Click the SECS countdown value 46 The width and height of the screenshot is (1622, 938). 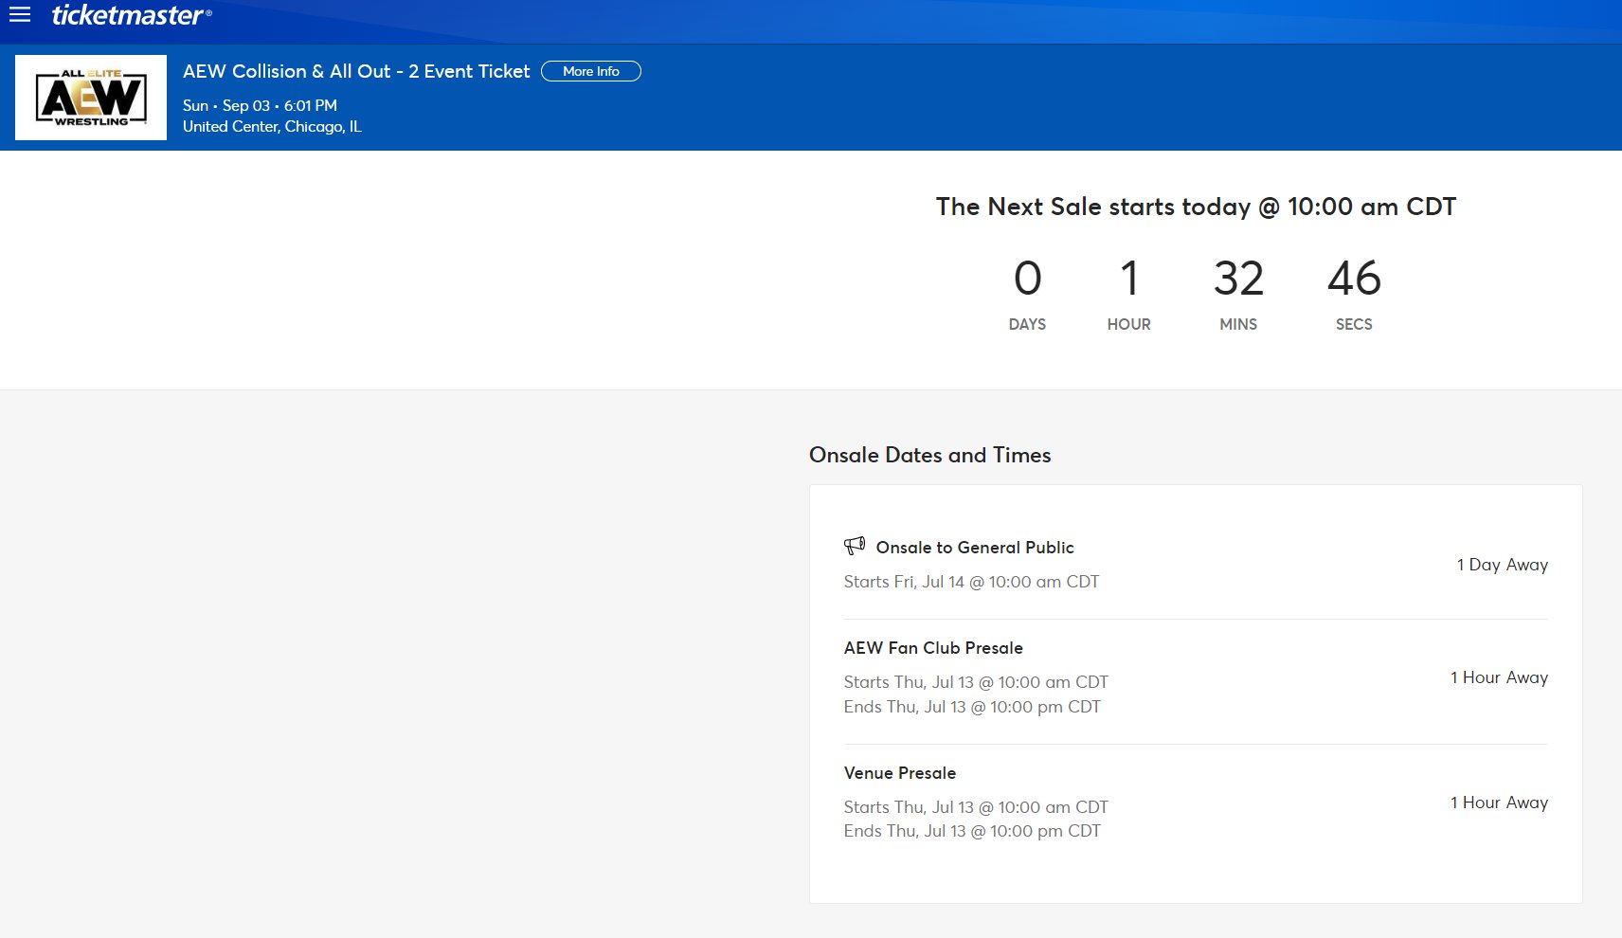(1354, 279)
